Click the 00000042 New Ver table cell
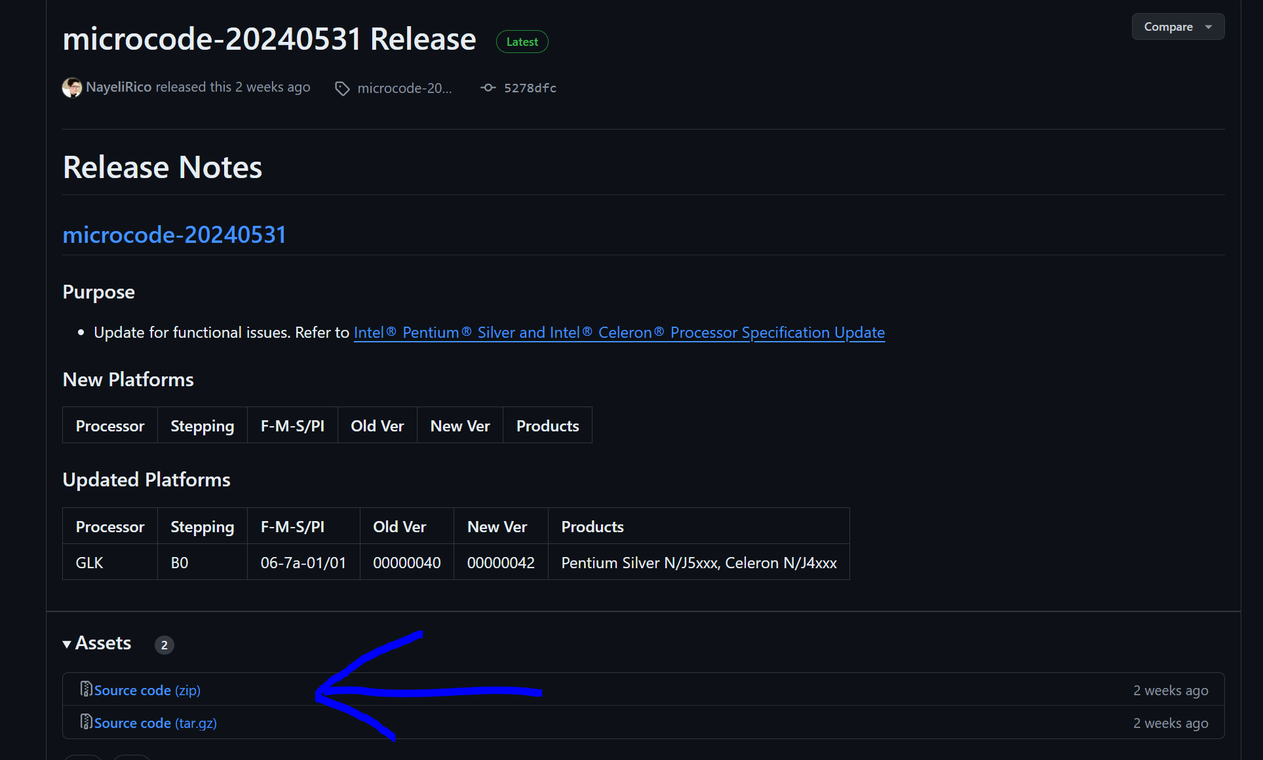Screen dimensions: 1263x760 pos(501,563)
